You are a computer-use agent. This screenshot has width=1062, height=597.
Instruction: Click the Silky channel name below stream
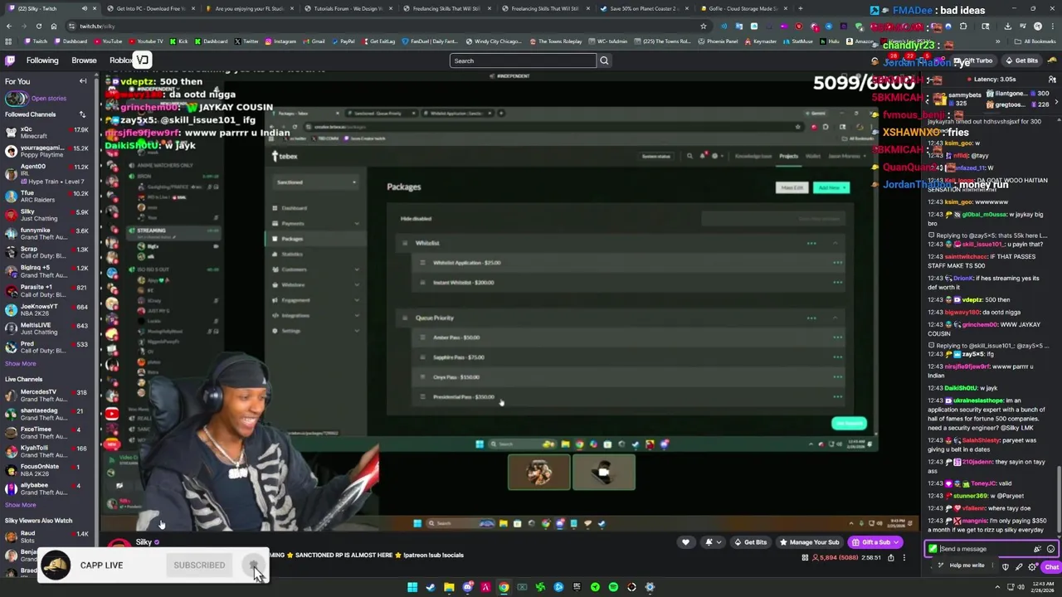click(x=144, y=542)
